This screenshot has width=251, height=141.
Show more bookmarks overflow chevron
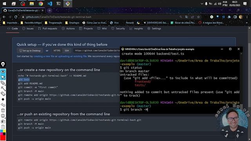click(247, 23)
